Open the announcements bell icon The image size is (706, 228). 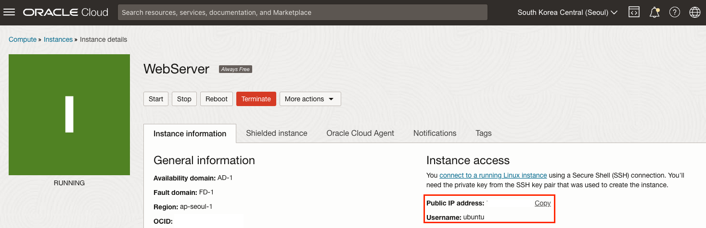click(x=654, y=12)
